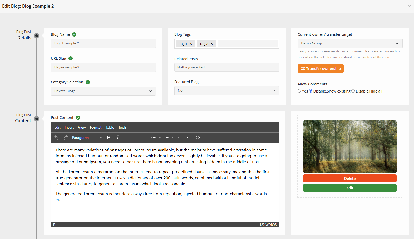
Task: Select Disable,Show existing comments option
Action: click(311, 91)
